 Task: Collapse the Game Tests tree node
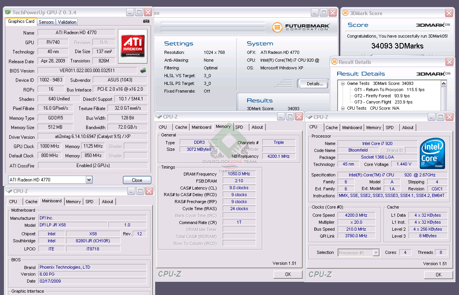[x=343, y=84]
